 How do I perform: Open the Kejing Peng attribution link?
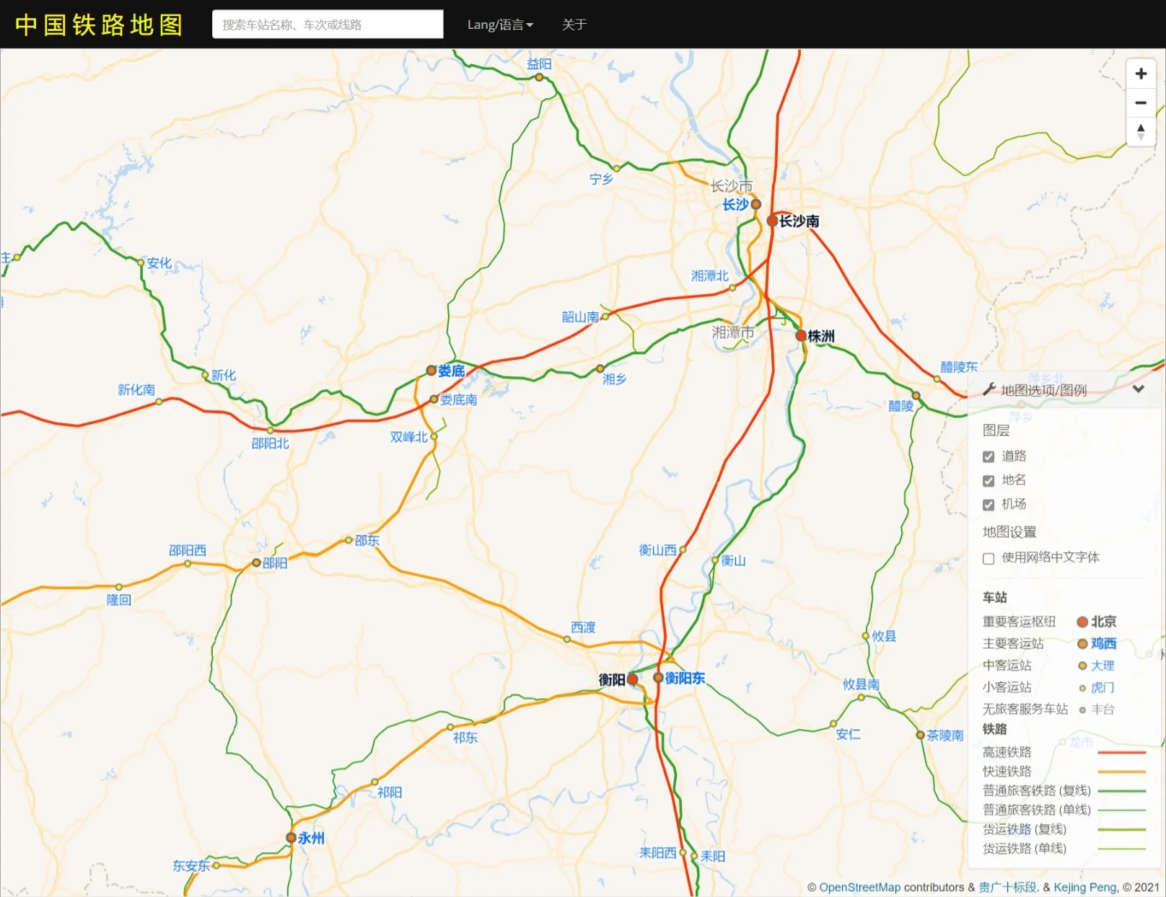[1084, 887]
